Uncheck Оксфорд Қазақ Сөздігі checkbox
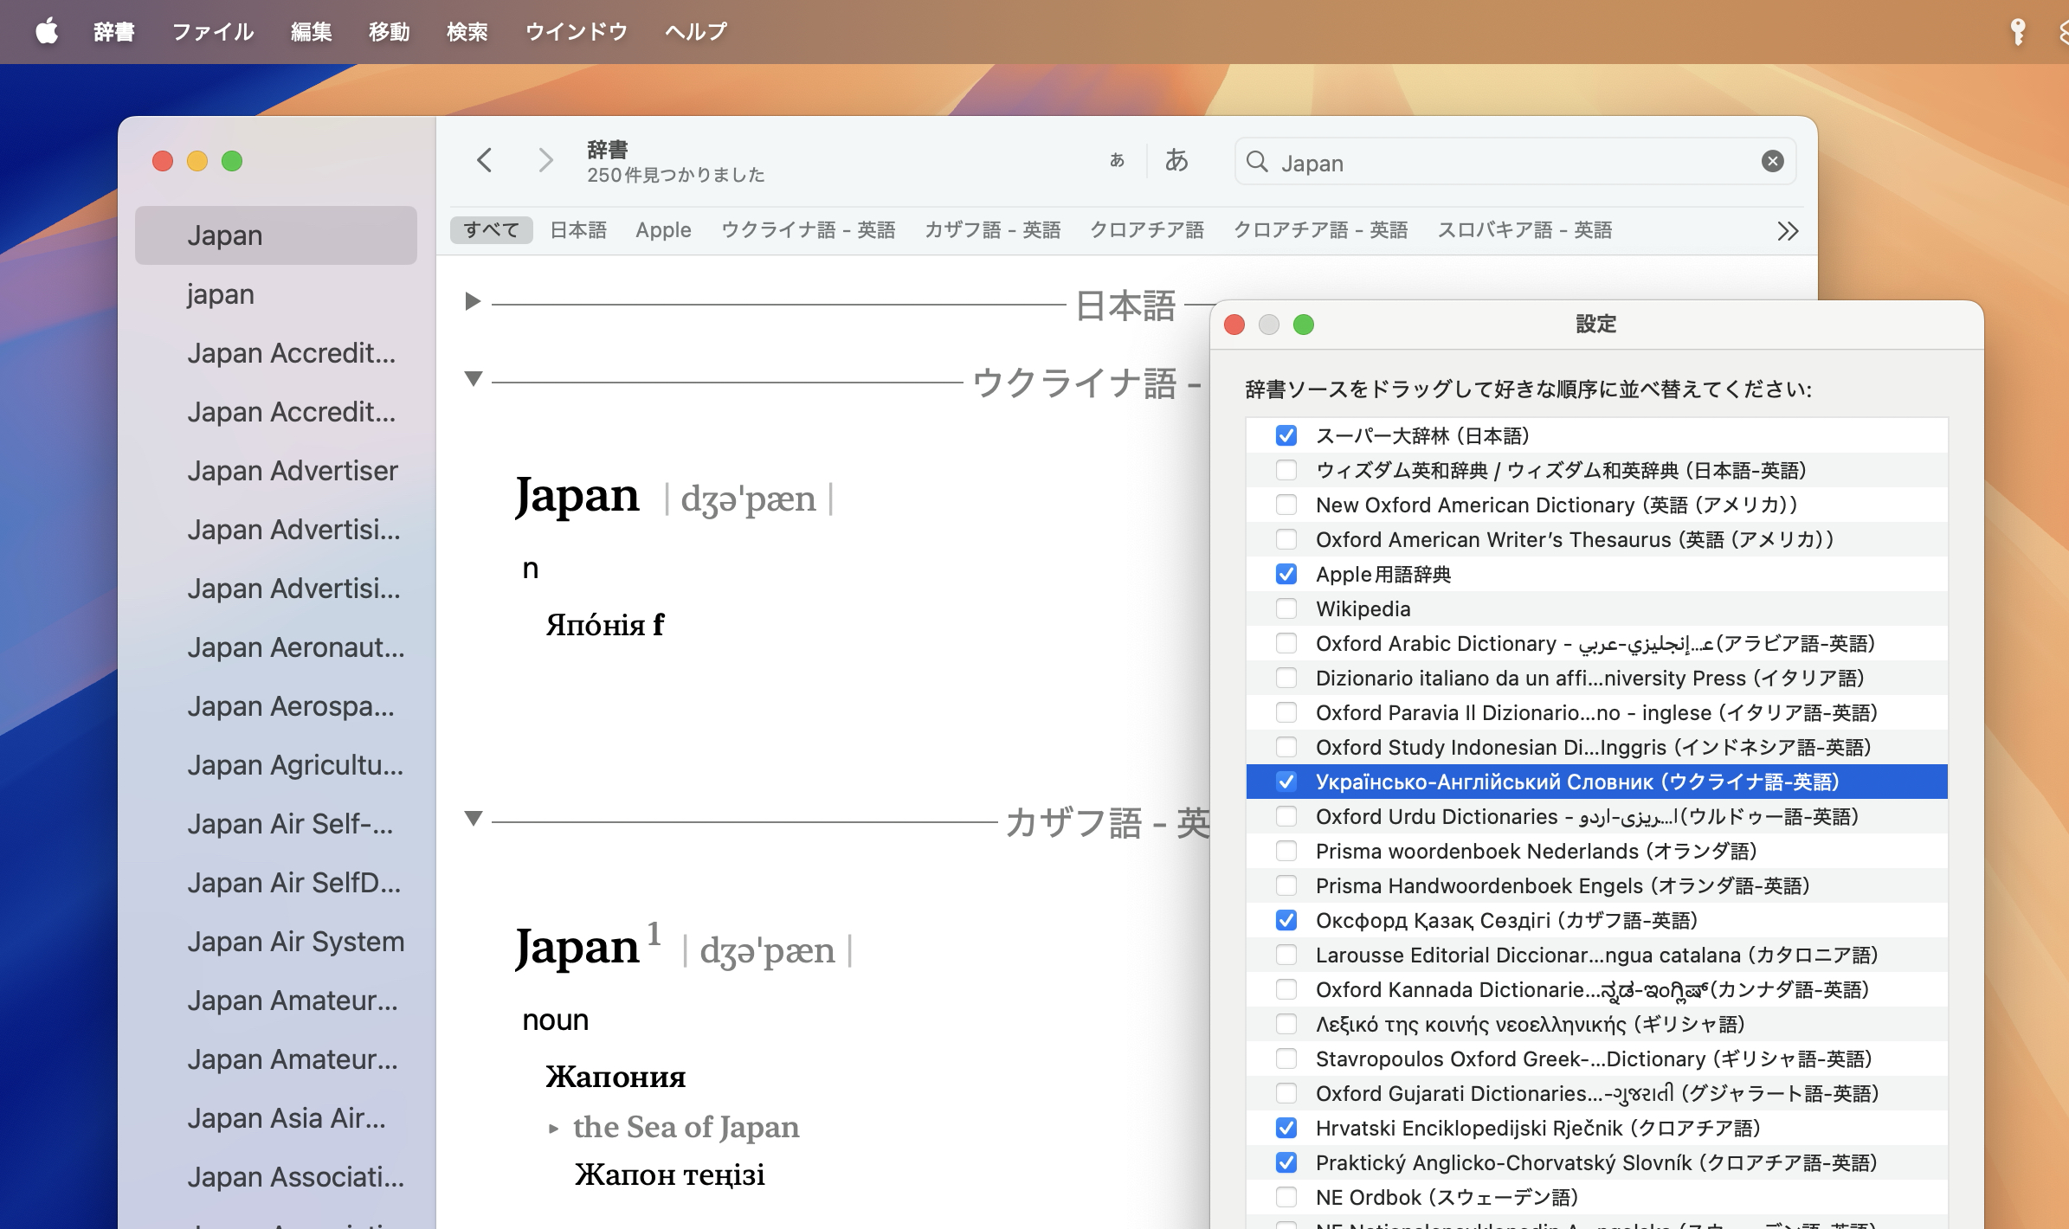 pos(1286,920)
